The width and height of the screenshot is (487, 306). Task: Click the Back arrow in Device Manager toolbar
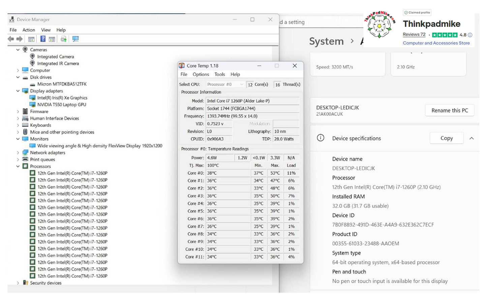tap(11, 39)
